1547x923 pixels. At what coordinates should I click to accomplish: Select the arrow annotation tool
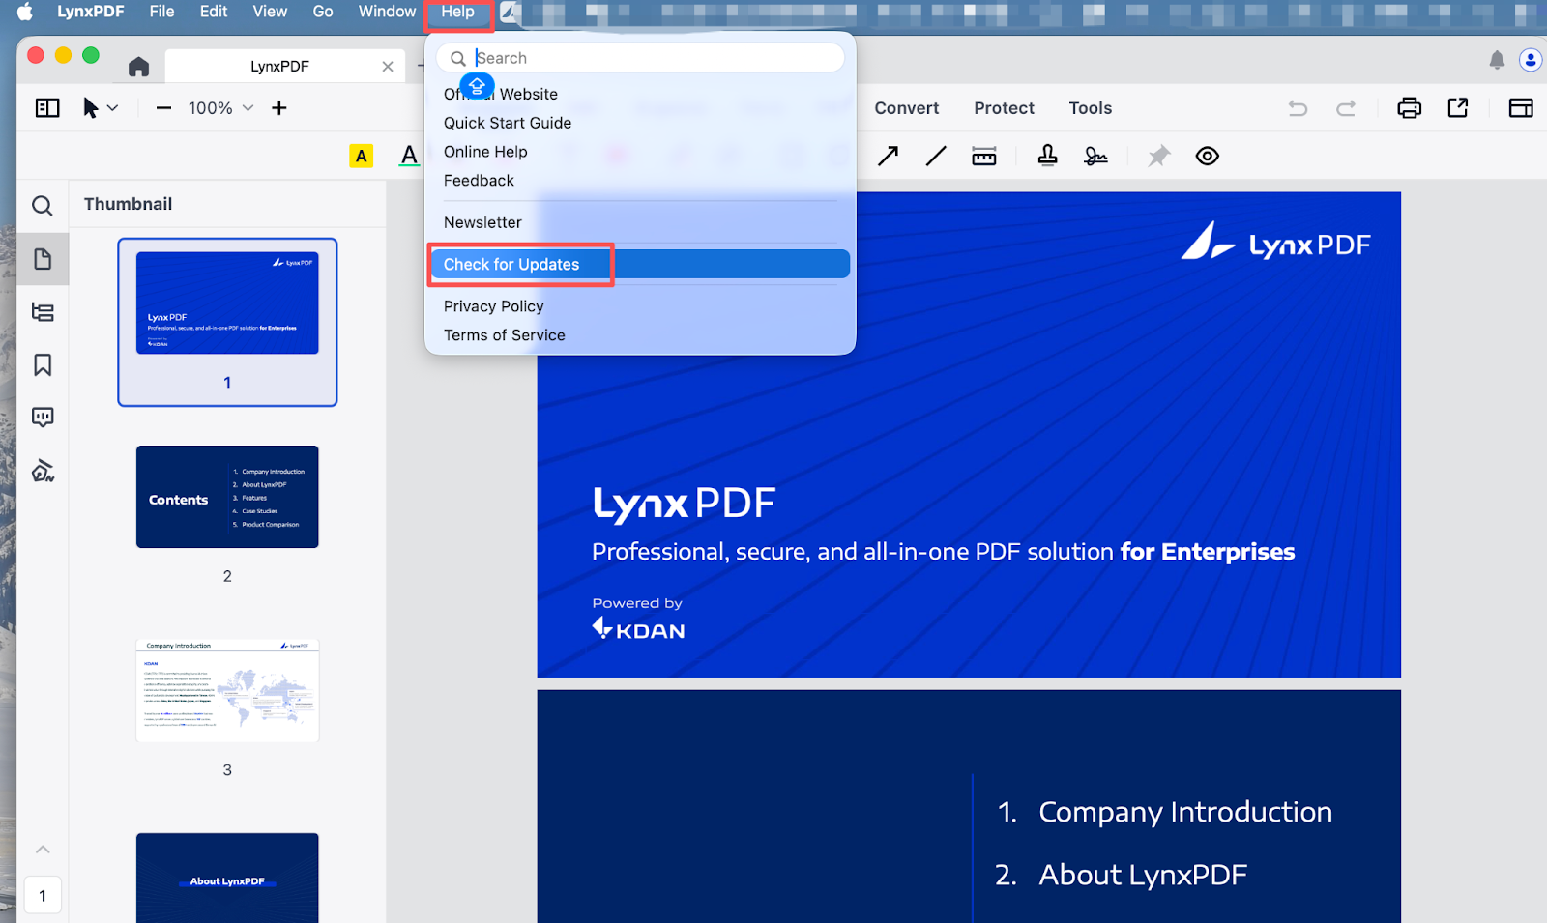pyautogui.click(x=888, y=156)
